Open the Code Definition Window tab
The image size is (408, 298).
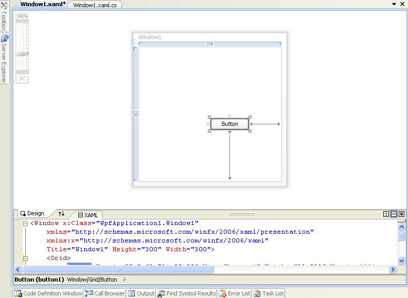click(x=48, y=293)
